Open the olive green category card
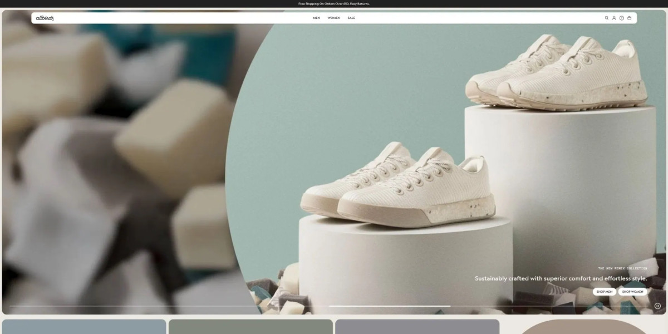Screen dimensions: 668x334 [250, 326]
